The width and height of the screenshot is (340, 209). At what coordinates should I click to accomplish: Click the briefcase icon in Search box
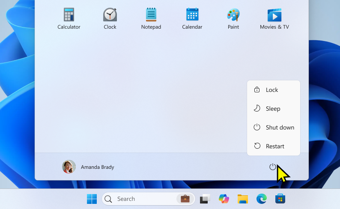(x=185, y=199)
